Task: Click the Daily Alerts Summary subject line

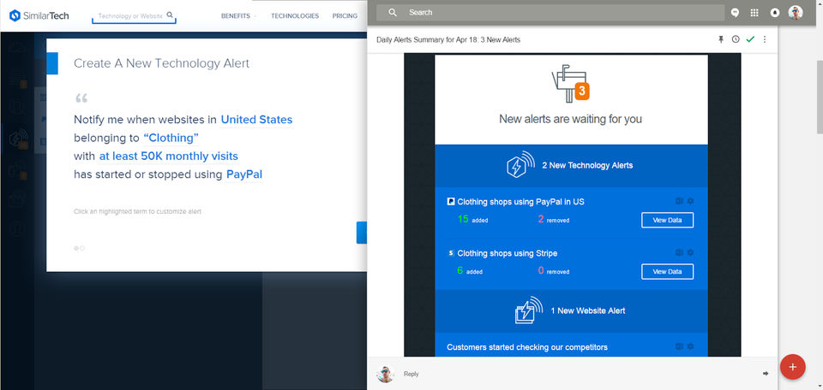Action: 448,40
